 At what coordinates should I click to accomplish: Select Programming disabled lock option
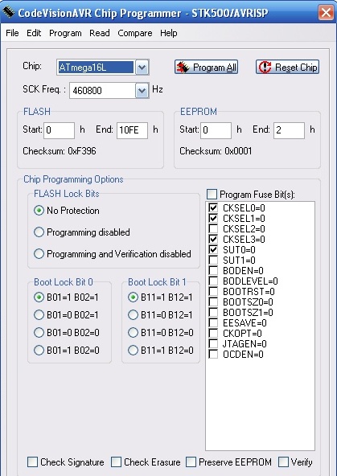tap(39, 232)
